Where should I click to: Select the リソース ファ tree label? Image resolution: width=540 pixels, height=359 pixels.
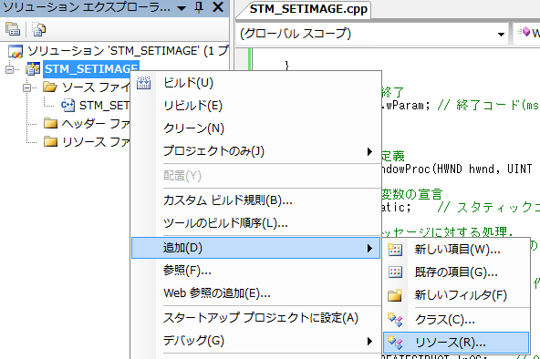(x=96, y=141)
